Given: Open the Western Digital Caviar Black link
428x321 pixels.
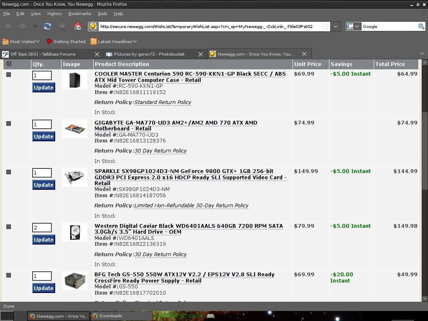Looking at the screenshot, I should [x=189, y=229].
